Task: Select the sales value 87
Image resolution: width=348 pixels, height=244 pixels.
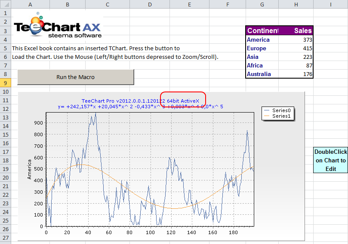Action: [296, 65]
